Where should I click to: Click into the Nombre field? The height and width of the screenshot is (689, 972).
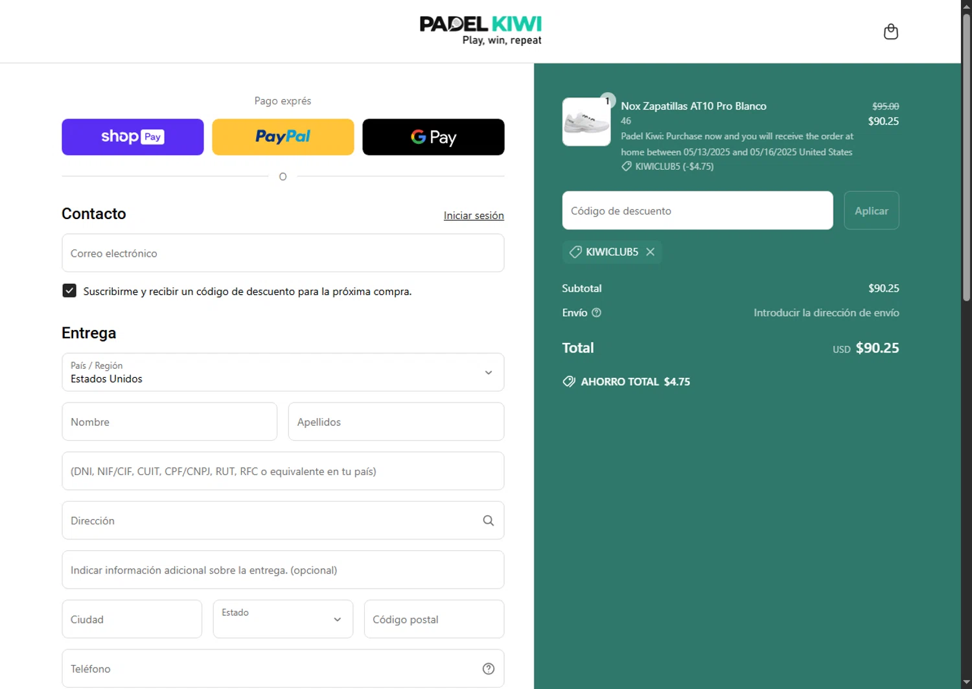pos(170,421)
